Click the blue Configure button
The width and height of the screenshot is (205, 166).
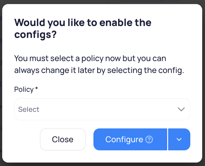point(130,139)
